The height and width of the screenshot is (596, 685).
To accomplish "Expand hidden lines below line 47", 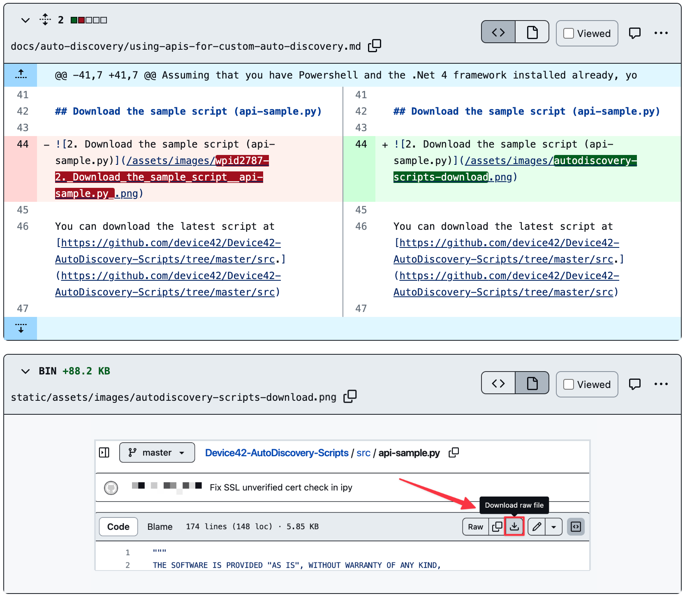I will (x=21, y=328).
